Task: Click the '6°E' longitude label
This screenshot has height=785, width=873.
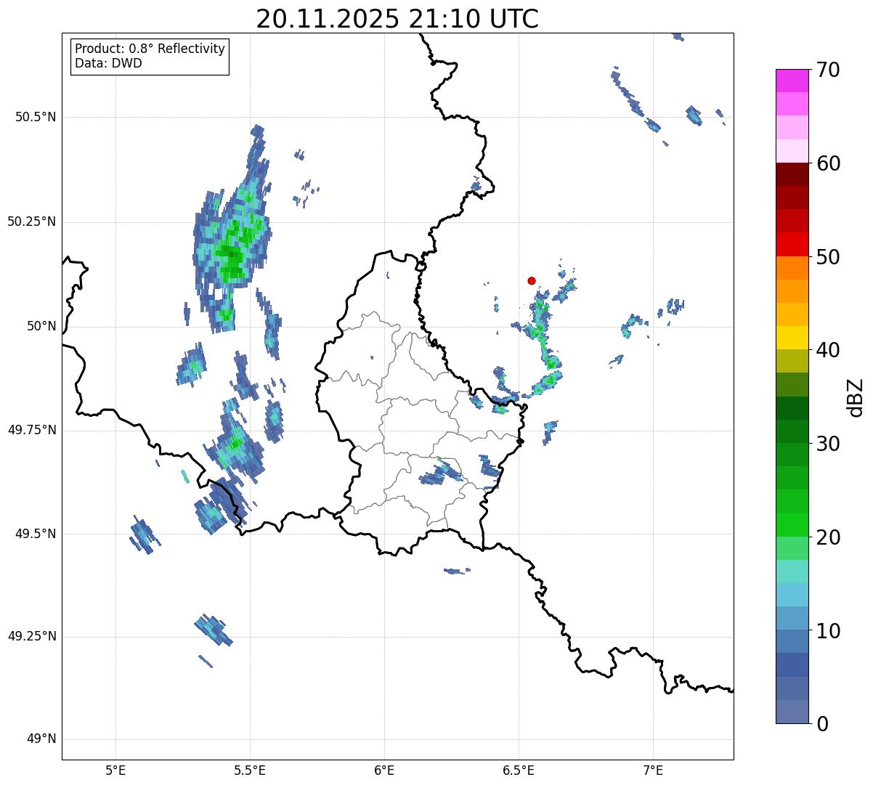Action: tap(384, 770)
